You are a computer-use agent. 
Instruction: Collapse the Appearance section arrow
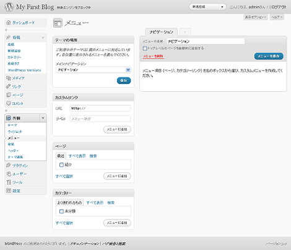point(43,118)
